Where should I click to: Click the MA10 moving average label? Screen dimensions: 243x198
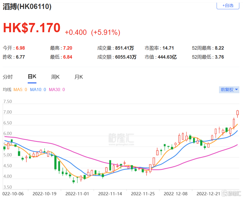pos(38,89)
